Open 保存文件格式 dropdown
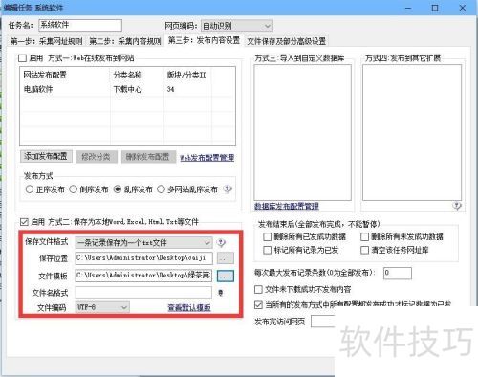478x377 pixels. [143, 243]
